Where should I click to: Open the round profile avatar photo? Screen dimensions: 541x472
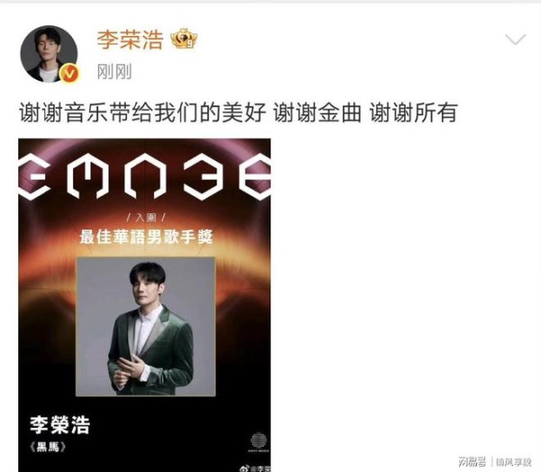(49, 54)
